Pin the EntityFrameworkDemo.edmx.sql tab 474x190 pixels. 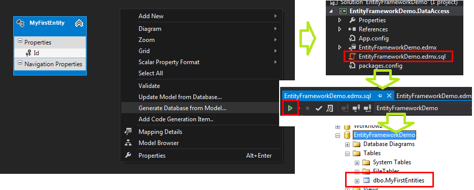pyautogui.click(x=380, y=96)
